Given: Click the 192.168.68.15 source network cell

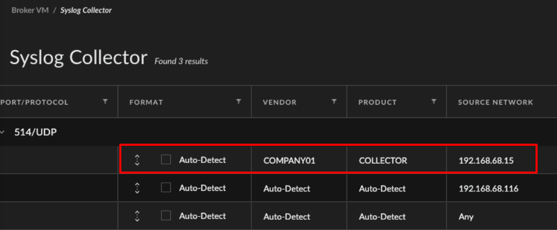Looking at the screenshot, I should coord(486,160).
